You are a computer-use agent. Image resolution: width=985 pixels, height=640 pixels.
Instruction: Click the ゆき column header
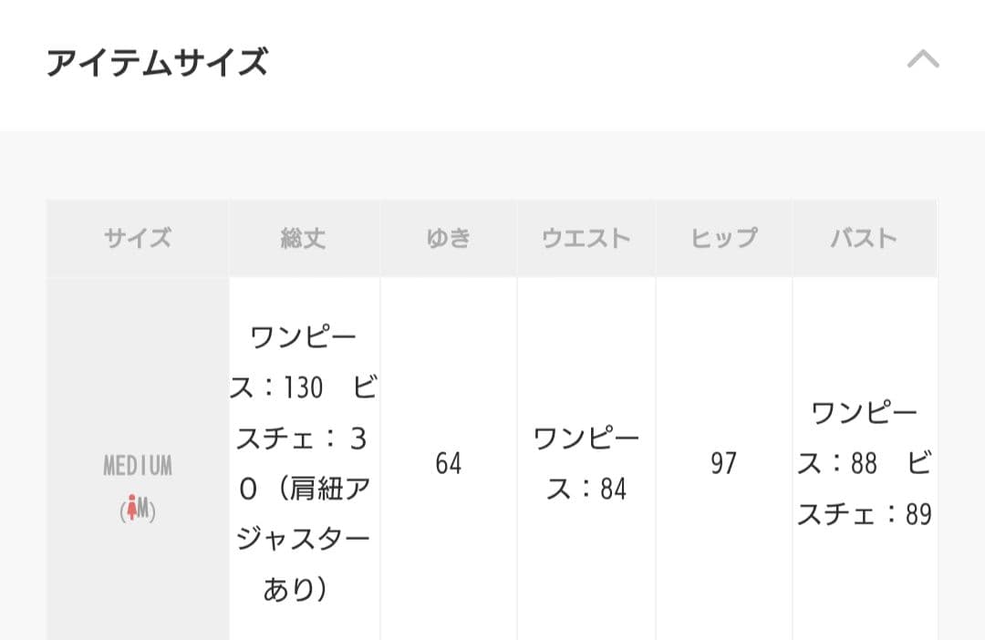click(x=449, y=237)
